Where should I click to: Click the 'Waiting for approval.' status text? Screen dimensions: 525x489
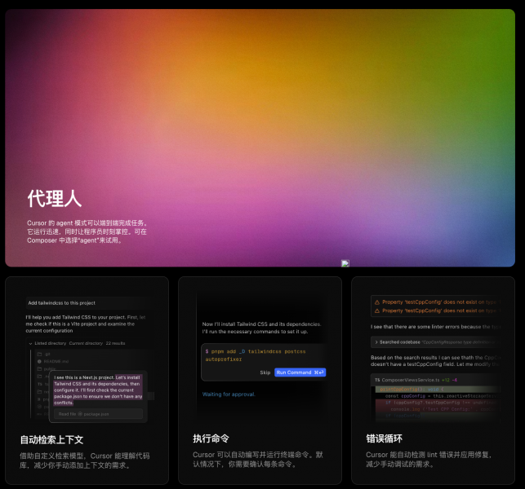point(229,394)
